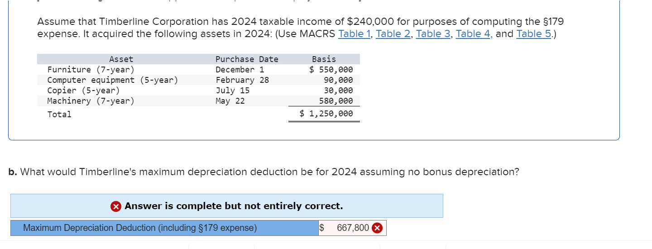Click the December 1 purchase date cell

(240, 69)
